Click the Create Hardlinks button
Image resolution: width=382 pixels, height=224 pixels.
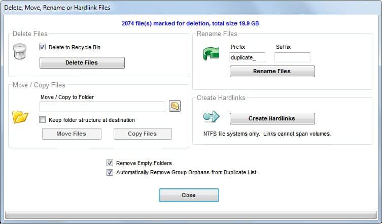(x=272, y=118)
